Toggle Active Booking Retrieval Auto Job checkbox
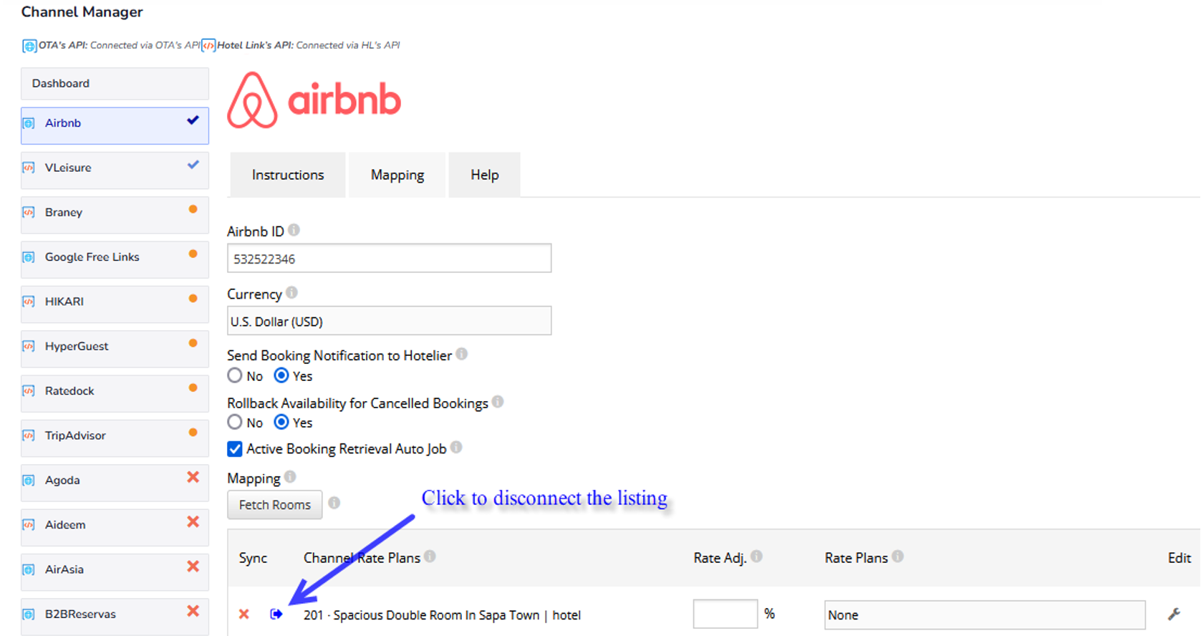The height and width of the screenshot is (636, 1201). tap(235, 449)
